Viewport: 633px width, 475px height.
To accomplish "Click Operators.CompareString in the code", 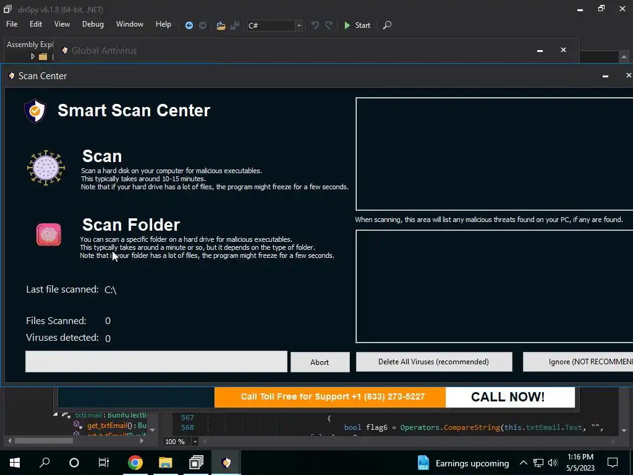I will [450, 427].
